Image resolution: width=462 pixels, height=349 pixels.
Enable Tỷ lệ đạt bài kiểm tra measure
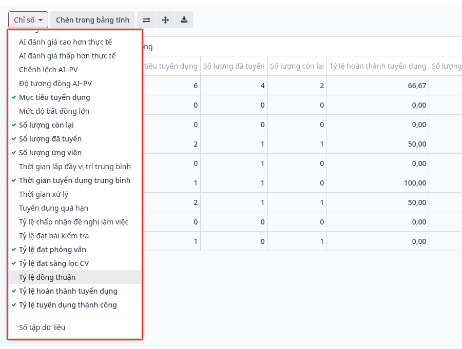coord(75,236)
